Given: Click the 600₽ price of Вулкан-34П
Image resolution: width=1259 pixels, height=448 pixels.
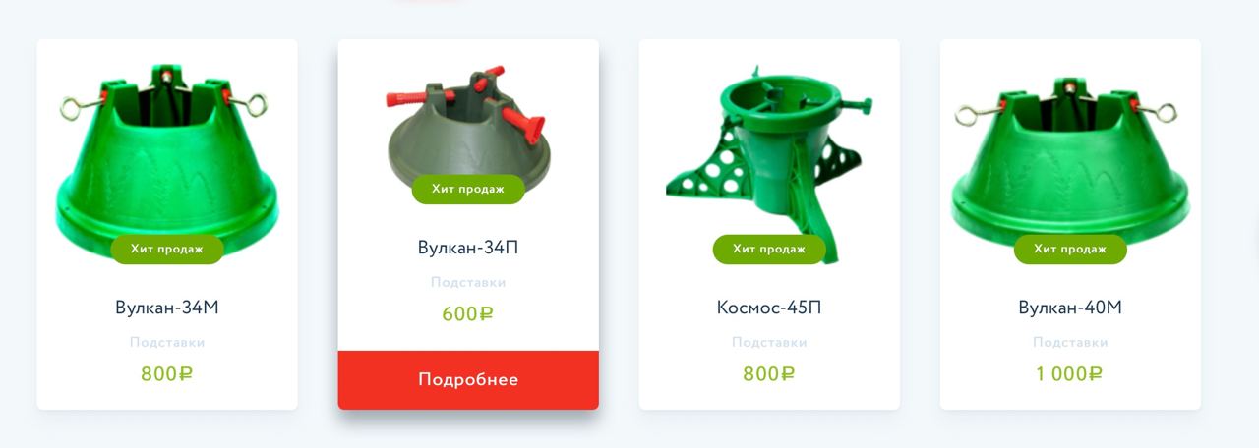Looking at the screenshot, I should click(468, 314).
